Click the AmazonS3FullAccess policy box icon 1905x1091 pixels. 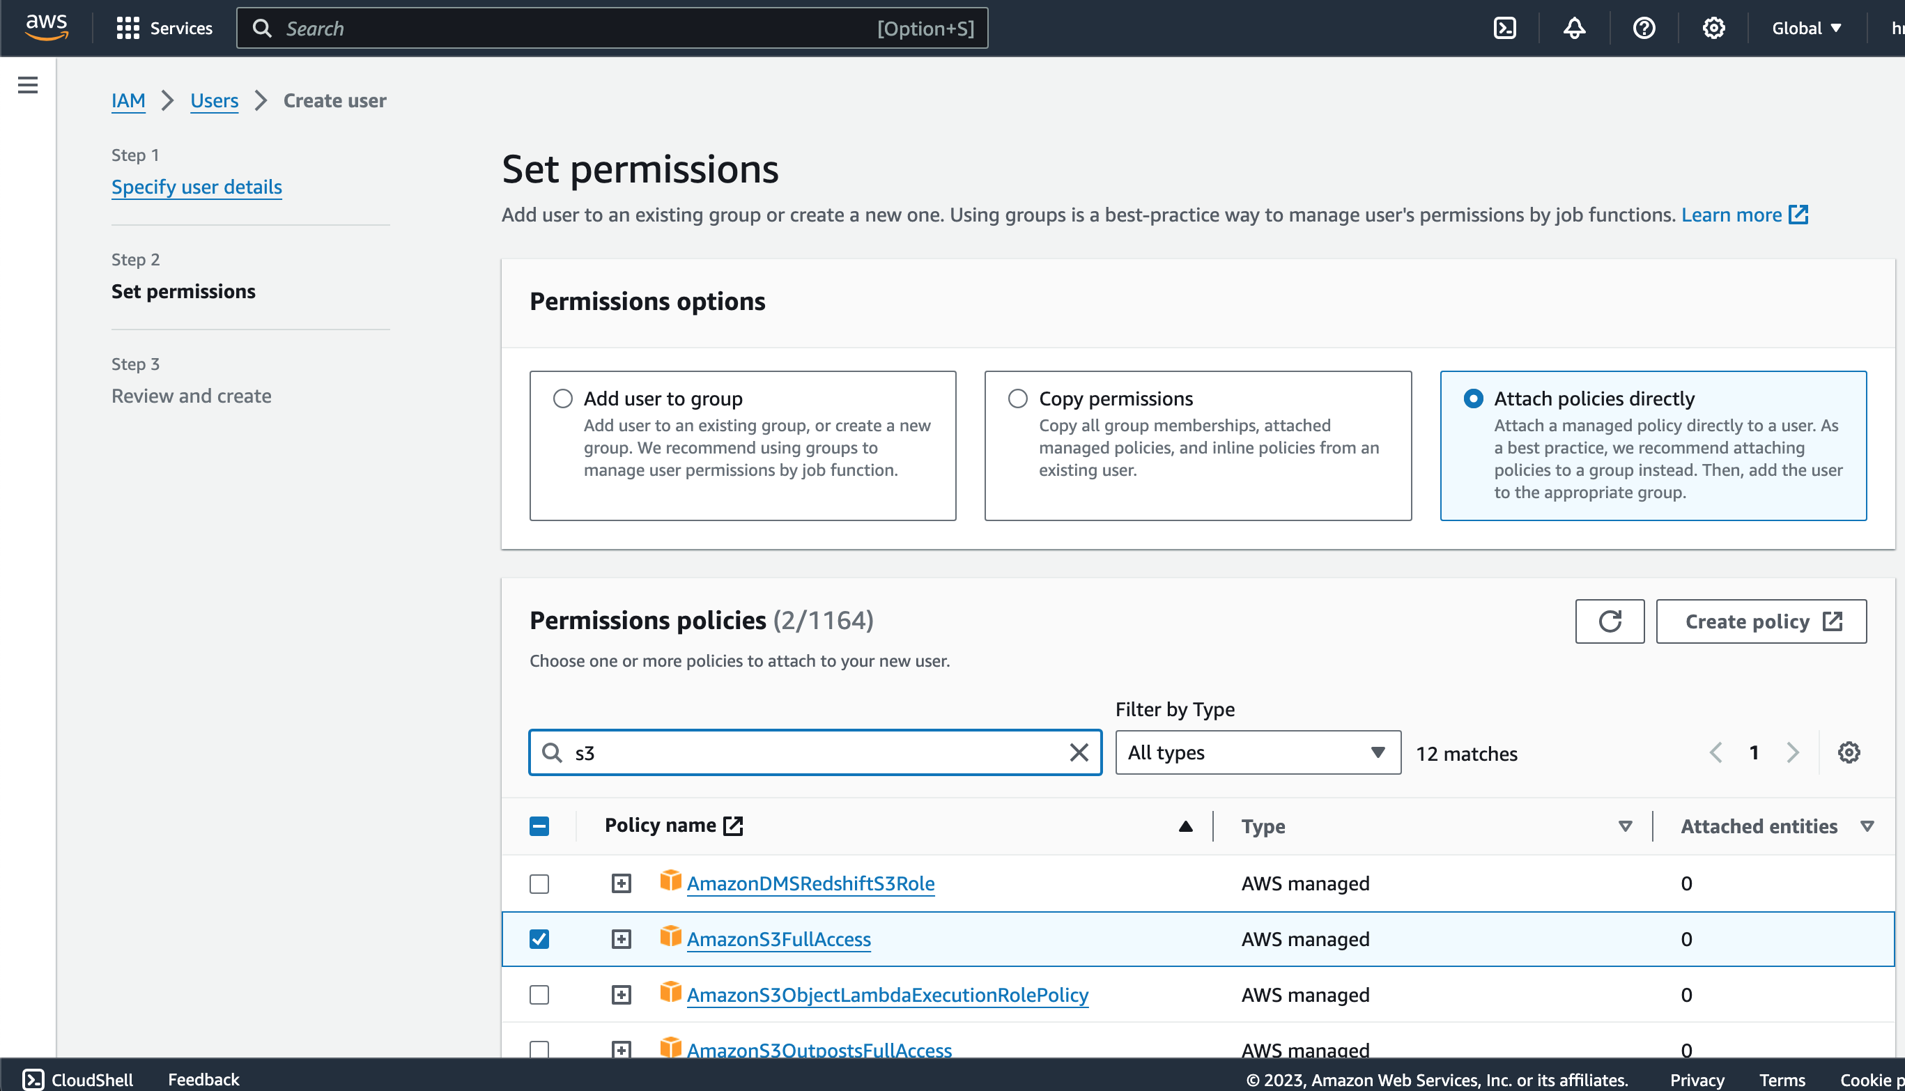click(x=671, y=936)
